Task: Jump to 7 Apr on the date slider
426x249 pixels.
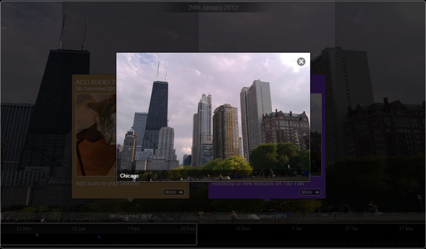Action: (x=297, y=228)
